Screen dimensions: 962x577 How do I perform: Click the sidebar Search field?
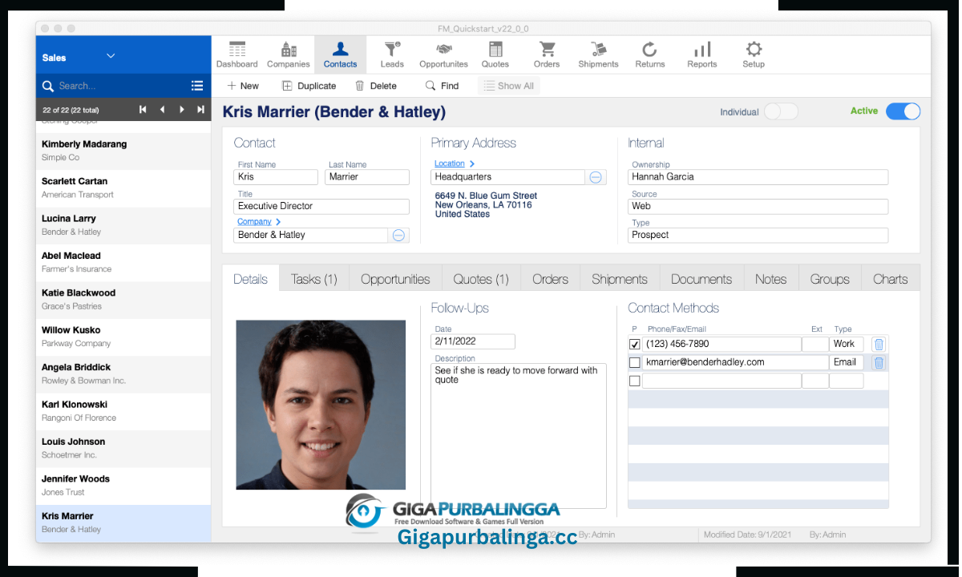[120, 86]
